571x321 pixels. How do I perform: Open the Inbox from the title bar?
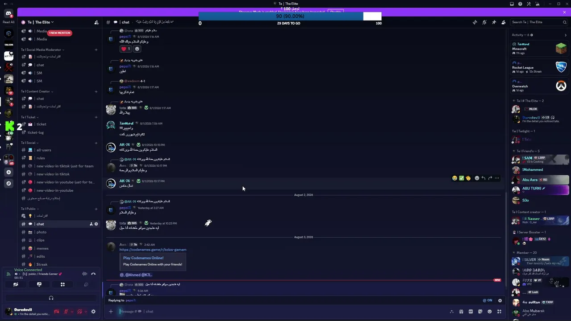[512, 4]
